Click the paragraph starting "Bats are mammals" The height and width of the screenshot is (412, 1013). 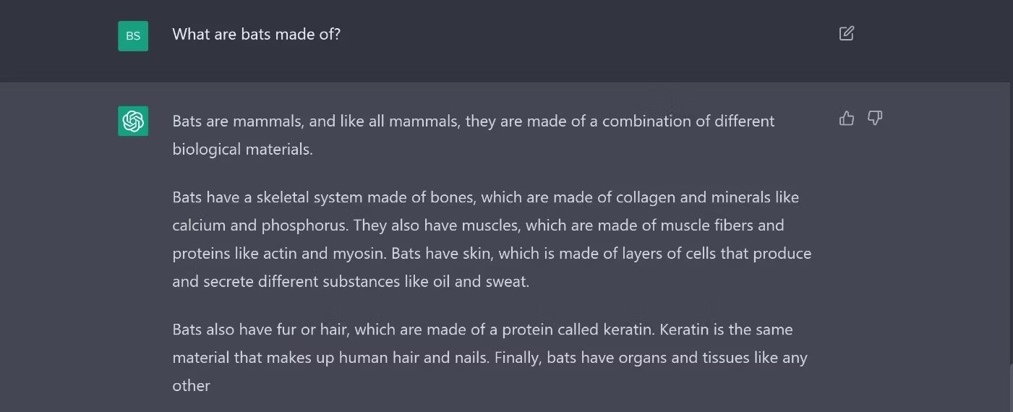point(474,135)
